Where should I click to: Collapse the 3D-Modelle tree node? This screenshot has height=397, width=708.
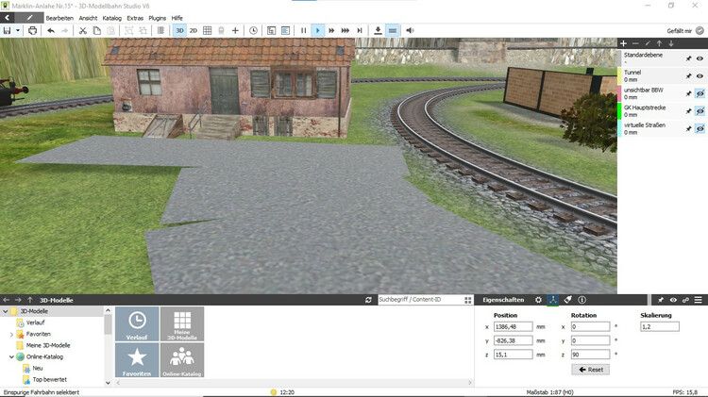[x=6, y=311]
